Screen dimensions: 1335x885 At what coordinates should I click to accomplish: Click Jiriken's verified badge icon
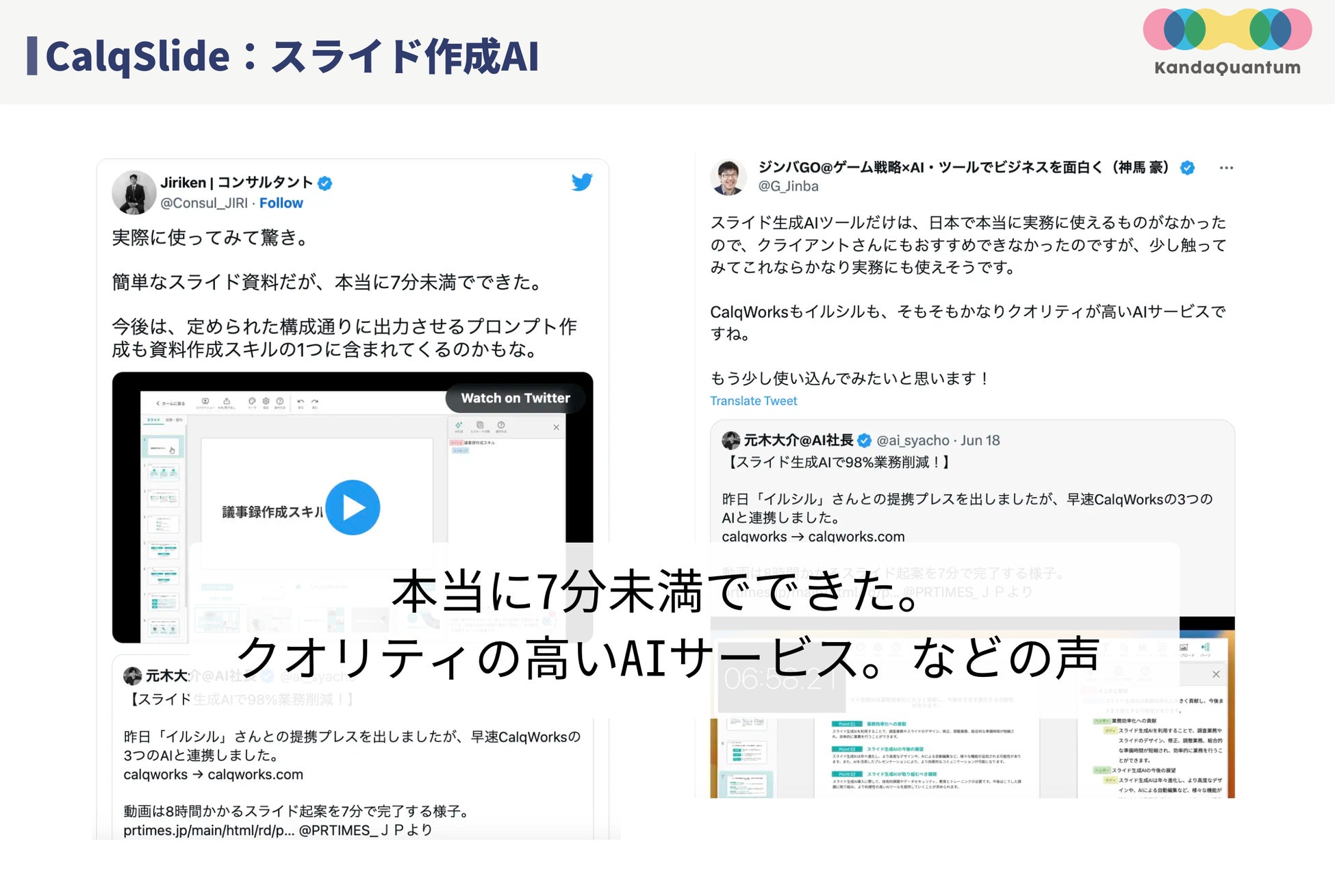point(325,183)
